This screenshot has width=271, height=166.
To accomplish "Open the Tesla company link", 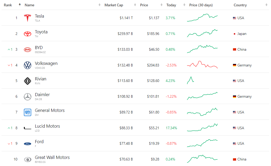I will pyautogui.click(x=39, y=16).
